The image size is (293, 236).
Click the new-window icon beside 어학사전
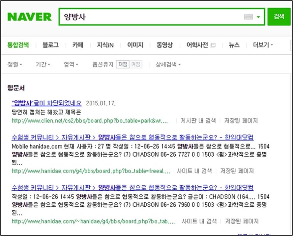pos(213,45)
